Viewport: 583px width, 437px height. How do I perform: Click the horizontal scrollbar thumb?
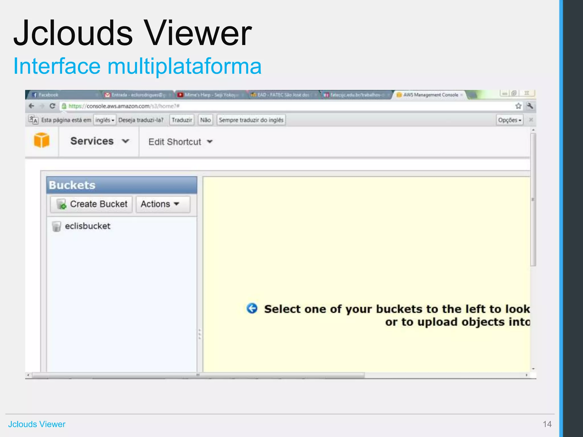pos(198,375)
